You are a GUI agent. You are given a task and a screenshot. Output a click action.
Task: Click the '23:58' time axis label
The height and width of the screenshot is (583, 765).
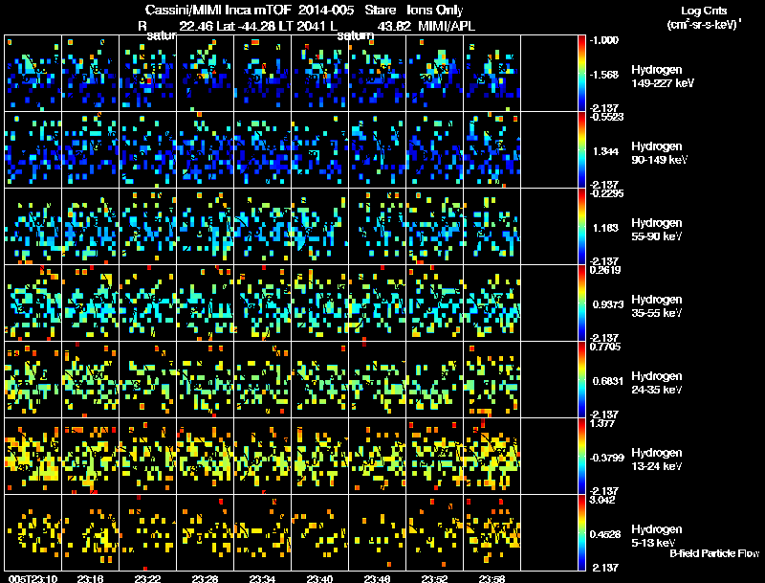click(492, 578)
